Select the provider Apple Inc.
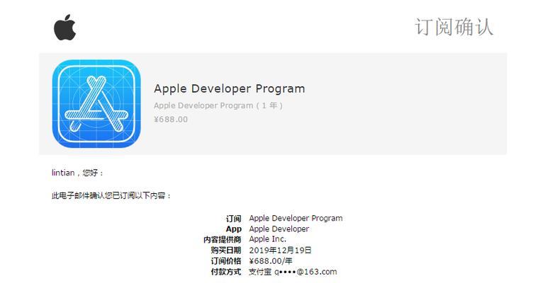Screen dimensions: 543x283 (268, 239)
